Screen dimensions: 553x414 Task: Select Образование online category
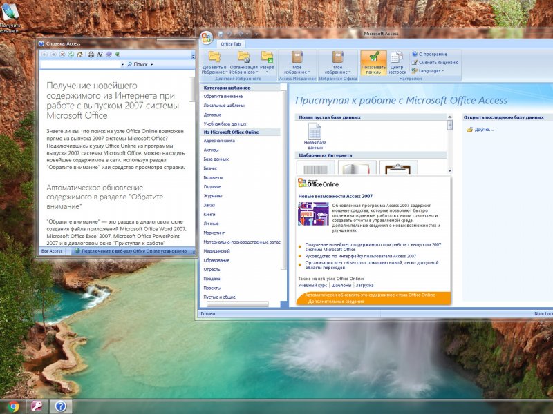pyautogui.click(x=216, y=261)
